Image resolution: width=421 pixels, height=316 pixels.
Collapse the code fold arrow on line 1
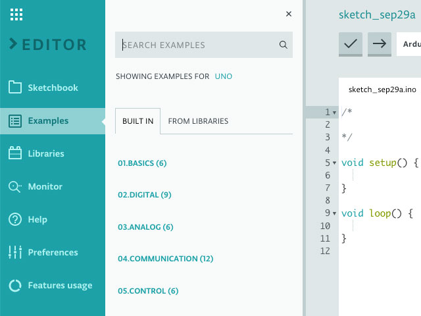pyautogui.click(x=335, y=112)
